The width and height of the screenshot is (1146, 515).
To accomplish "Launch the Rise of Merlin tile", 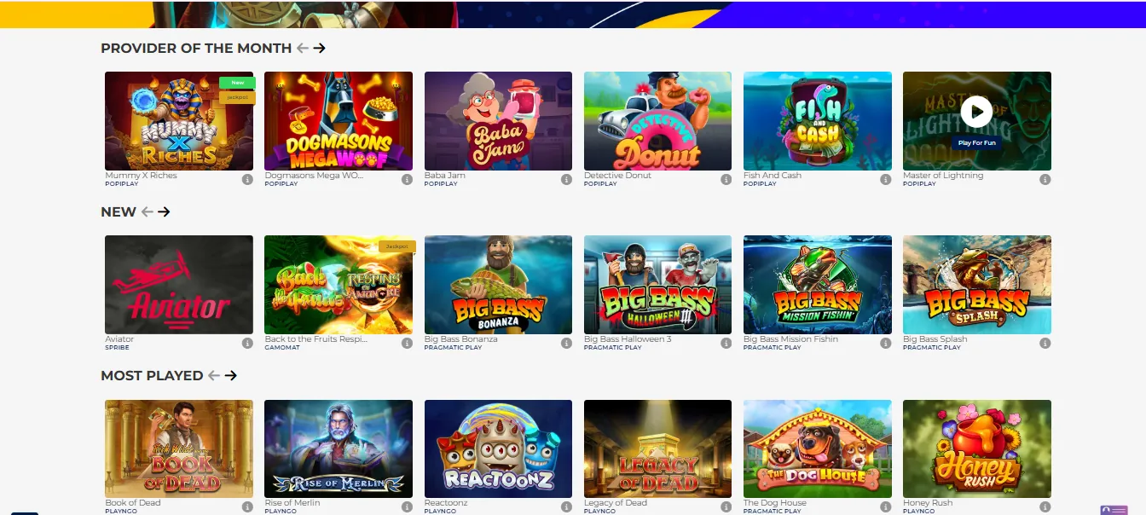I will pos(339,449).
